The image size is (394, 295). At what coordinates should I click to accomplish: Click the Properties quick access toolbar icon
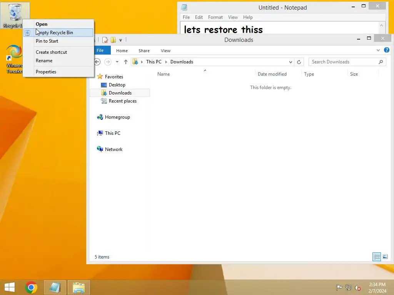coord(105,40)
